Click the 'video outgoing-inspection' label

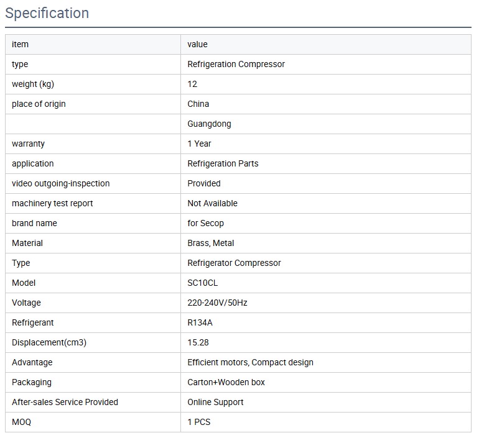coord(60,183)
